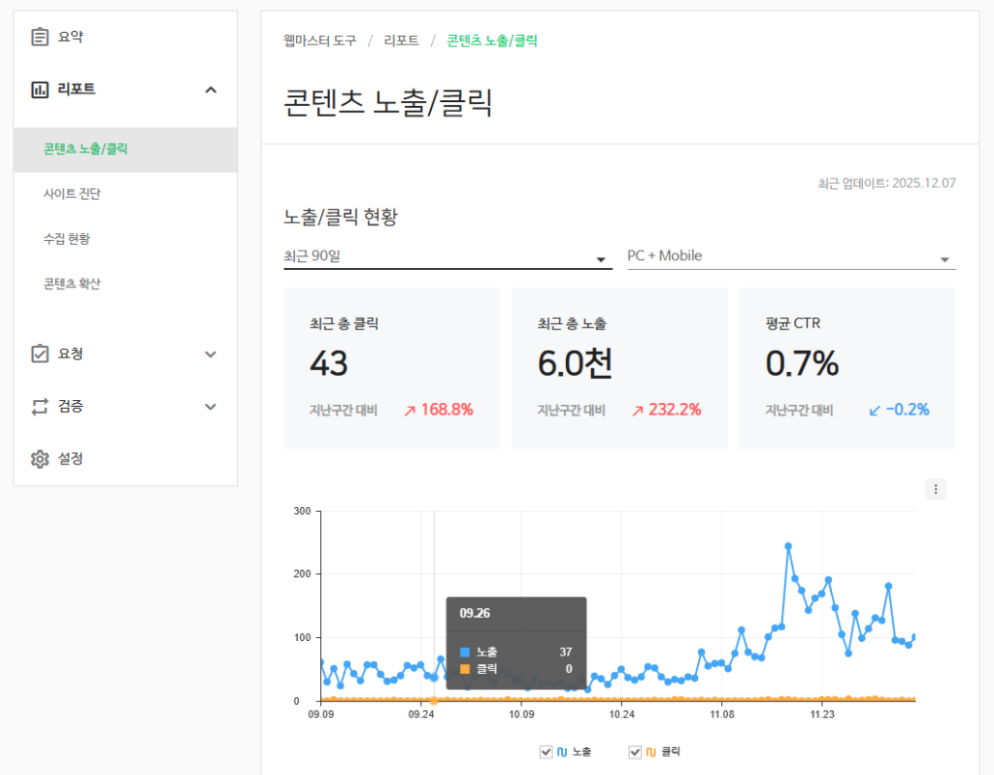This screenshot has width=994, height=775.
Task: Click the 요약 clipboard icon in sidebar
Action: 40,37
